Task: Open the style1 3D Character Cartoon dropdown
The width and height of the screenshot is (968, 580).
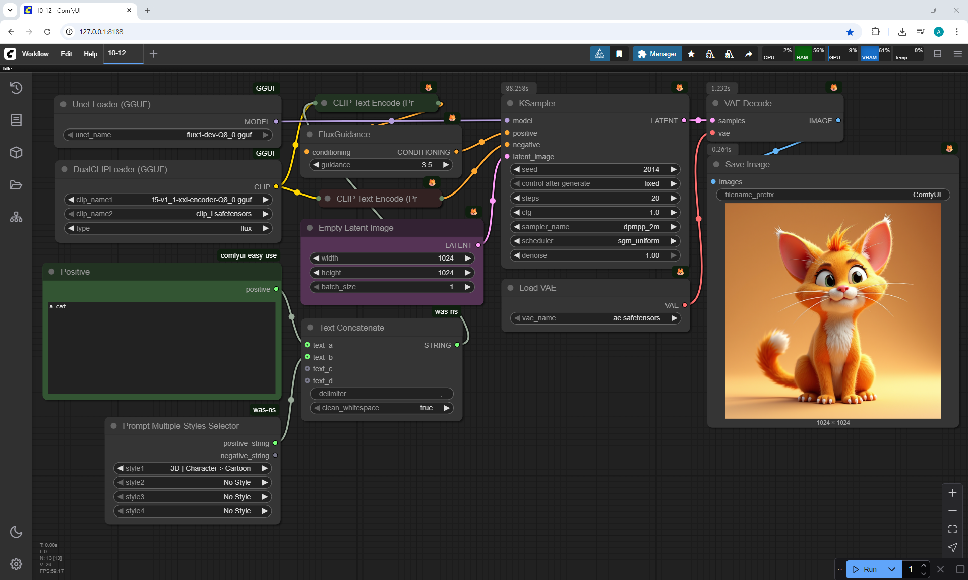Action: coord(193,468)
